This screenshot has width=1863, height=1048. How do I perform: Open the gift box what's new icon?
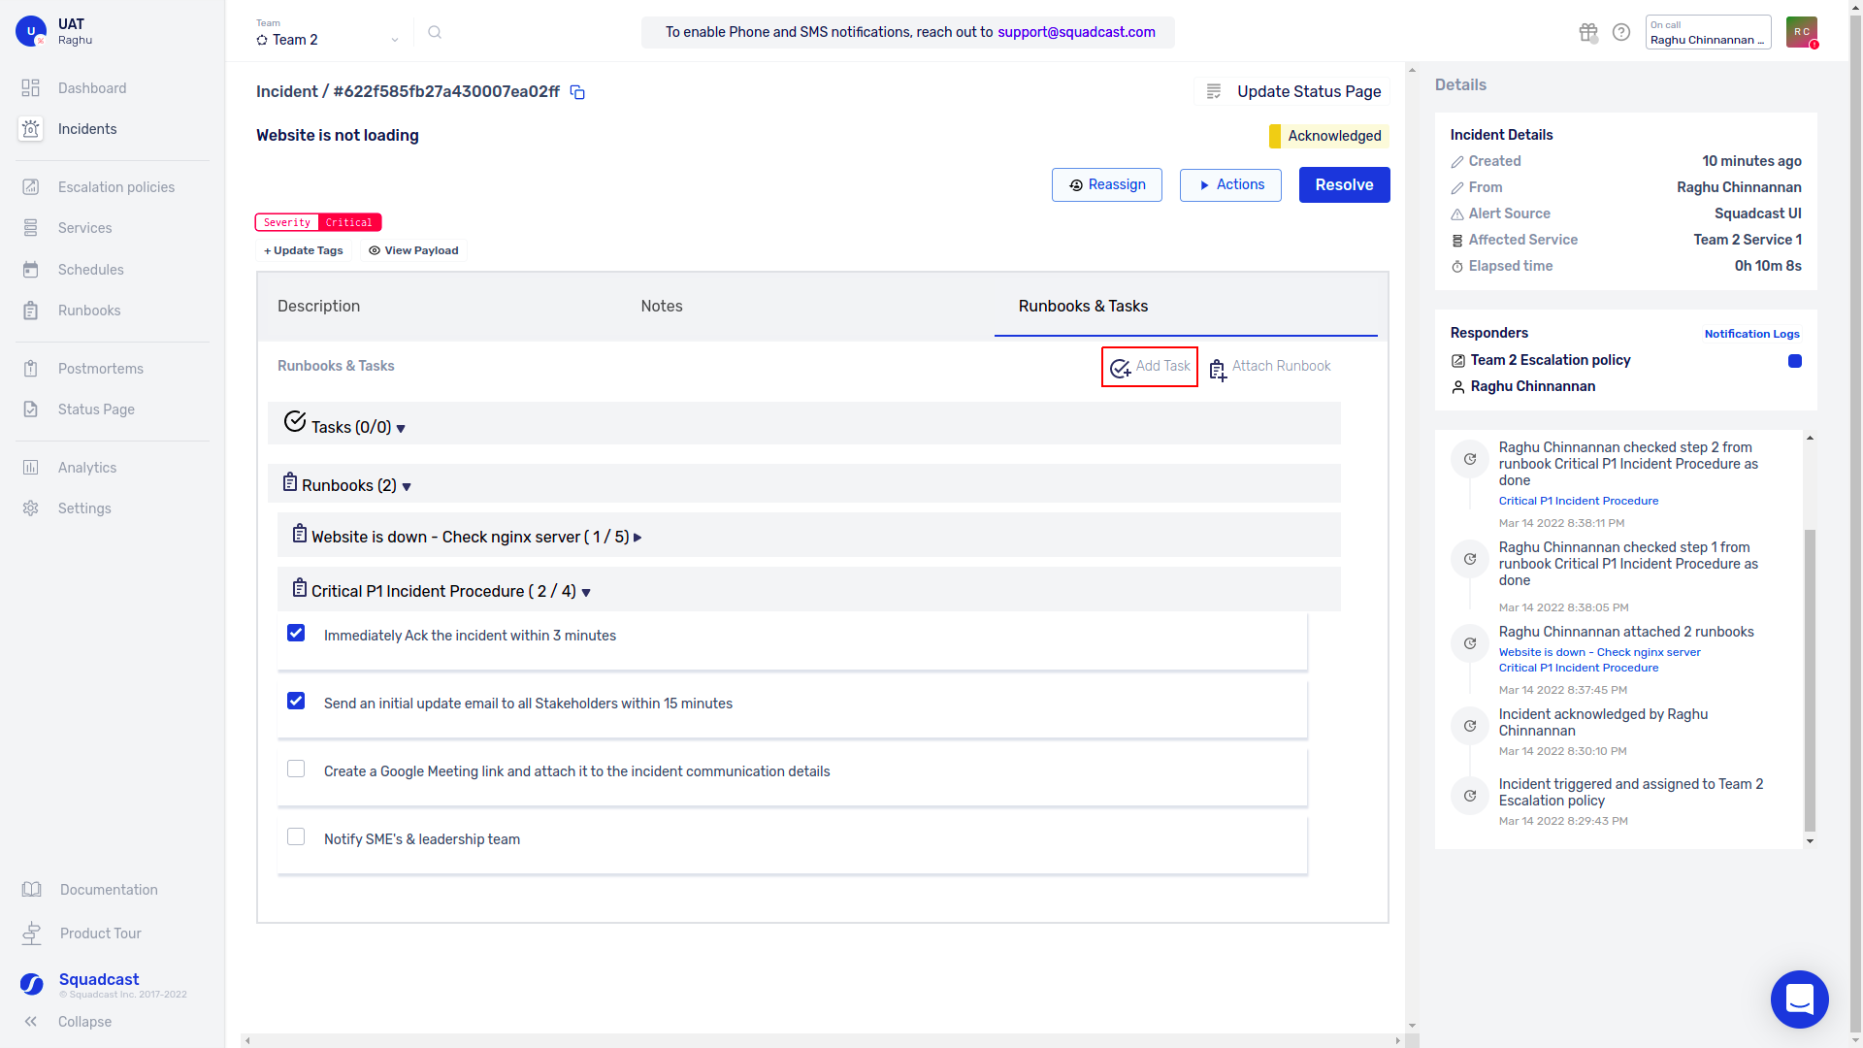(1587, 33)
